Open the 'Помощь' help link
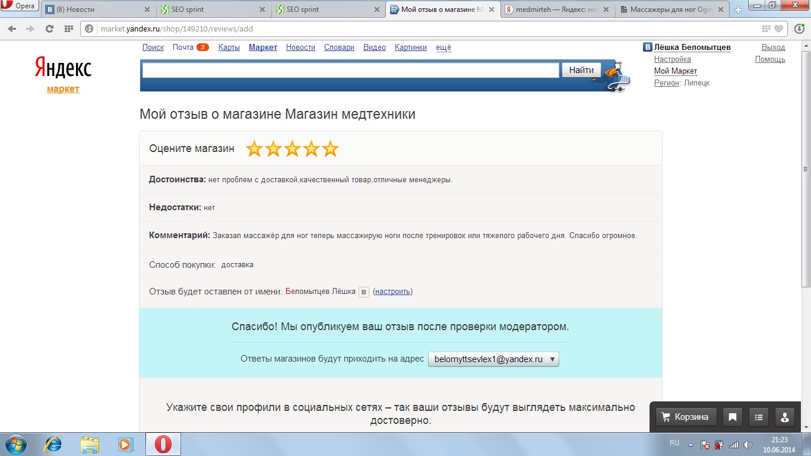811x456 pixels. [770, 59]
